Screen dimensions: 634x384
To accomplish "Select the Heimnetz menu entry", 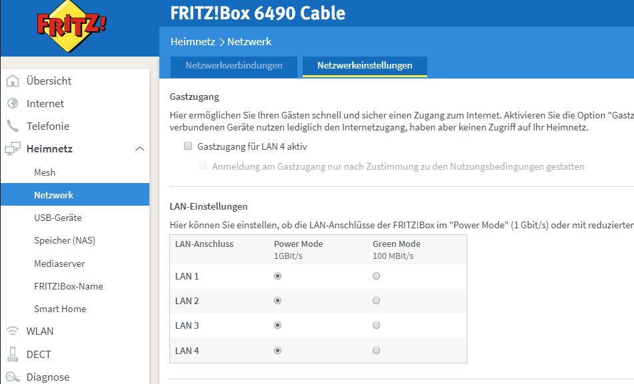I will pyautogui.click(x=49, y=148).
